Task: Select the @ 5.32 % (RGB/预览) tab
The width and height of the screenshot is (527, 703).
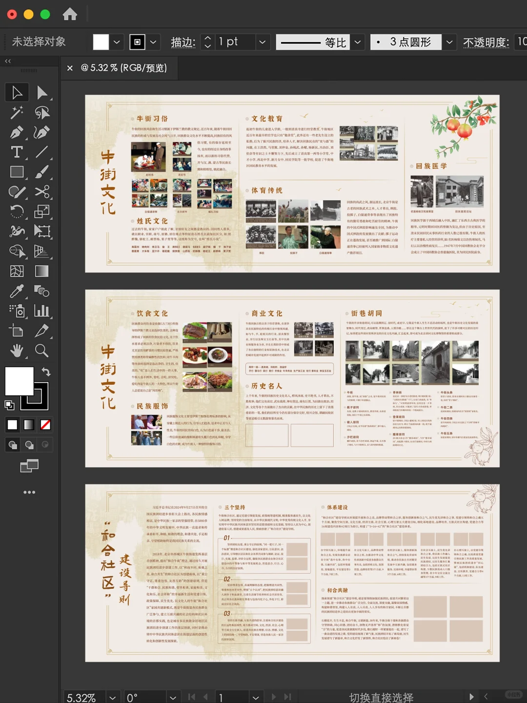Action: coord(123,68)
